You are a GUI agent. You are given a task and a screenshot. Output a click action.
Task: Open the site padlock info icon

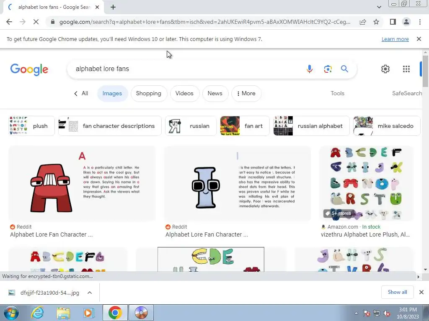coord(53,22)
